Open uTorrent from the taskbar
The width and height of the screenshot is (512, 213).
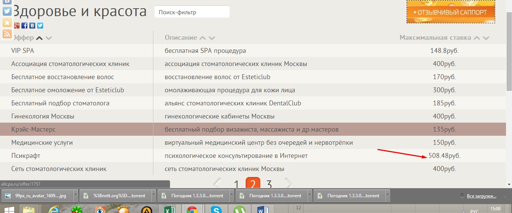point(239,209)
